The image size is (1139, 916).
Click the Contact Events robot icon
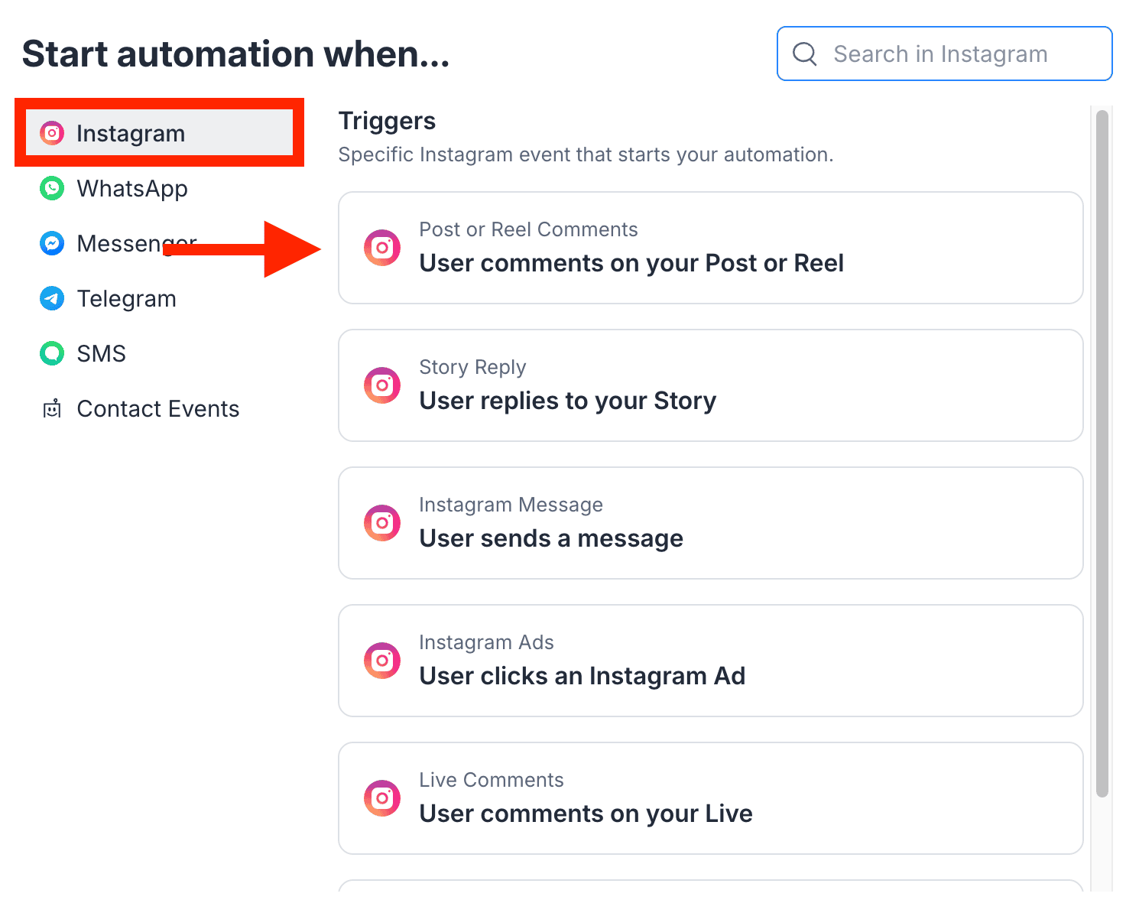[x=52, y=409]
